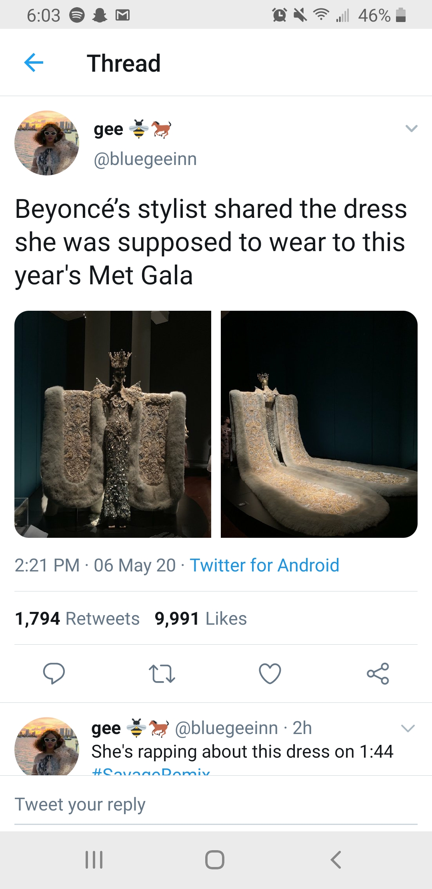Show the 9,991 Likes list
432x889 pixels.
pyautogui.click(x=201, y=618)
